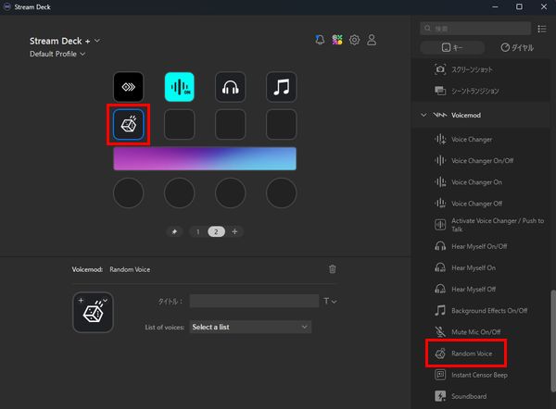The width and height of the screenshot is (556, 409).
Task: Toggle actions list view icon
Action: click(542, 29)
